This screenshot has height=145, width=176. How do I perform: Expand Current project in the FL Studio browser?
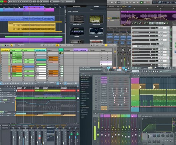(x=85, y=77)
